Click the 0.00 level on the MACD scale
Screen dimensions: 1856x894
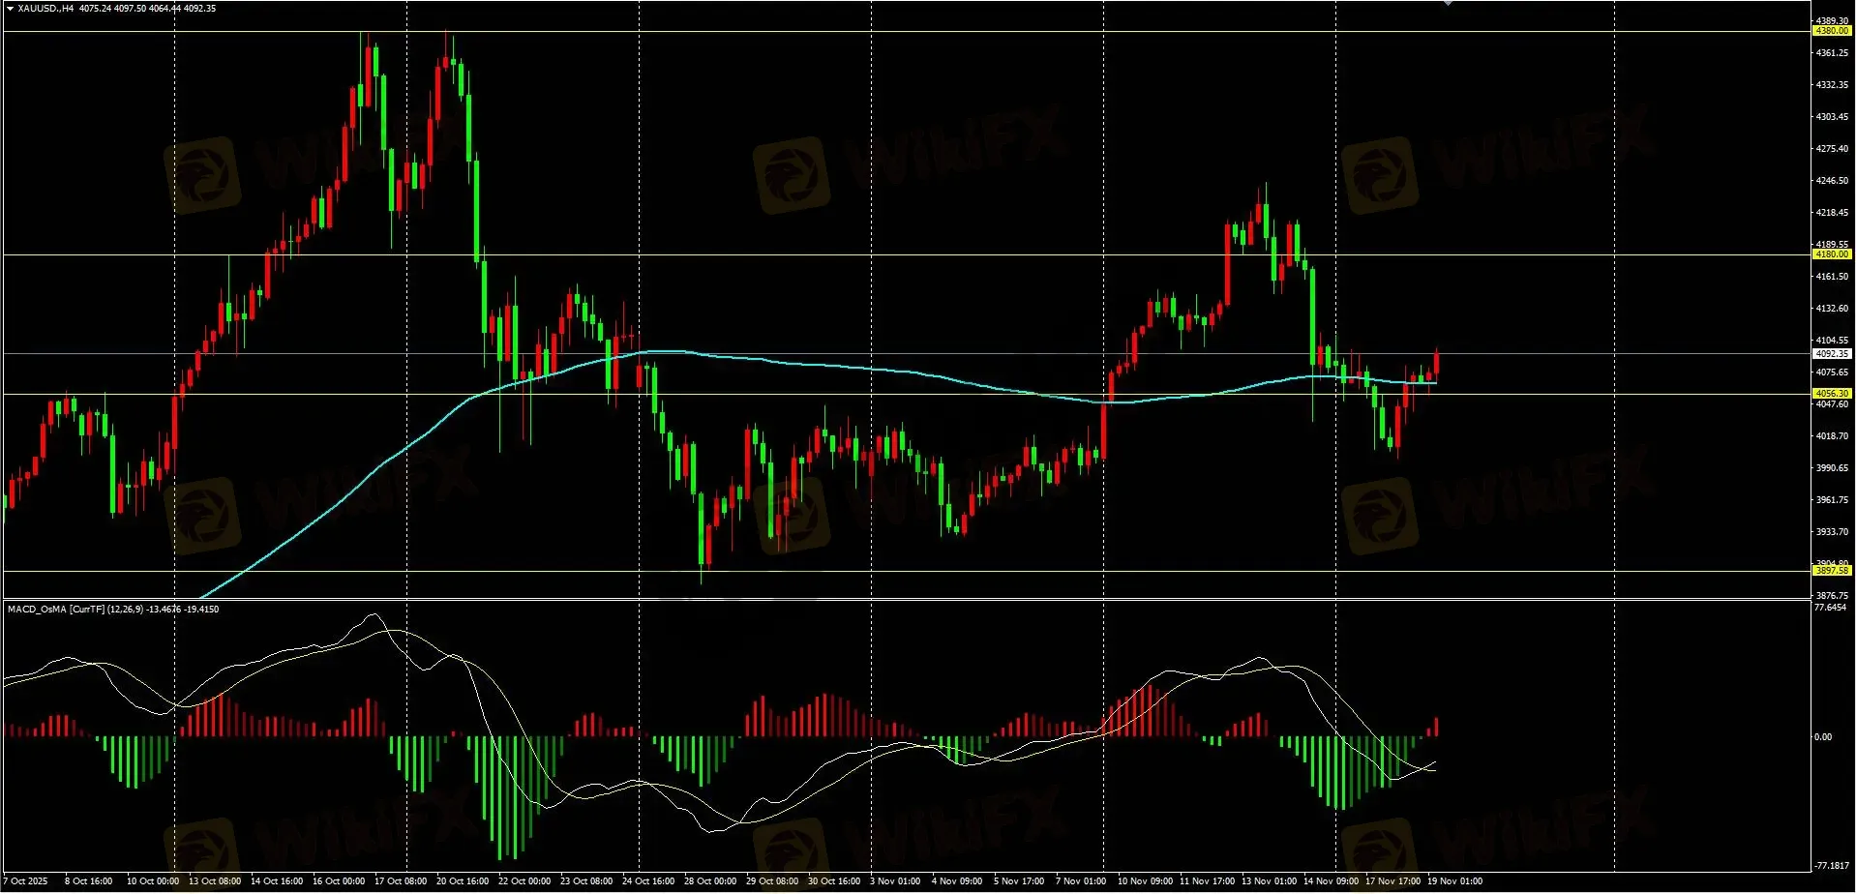(x=1823, y=737)
